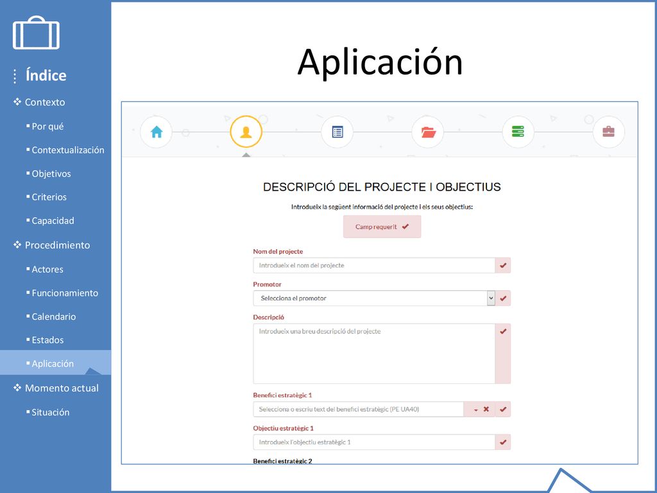Viewport: 657px width, 493px height.
Task: Click the checkmark beside Objectiu estratègic 1
Action: point(503,442)
